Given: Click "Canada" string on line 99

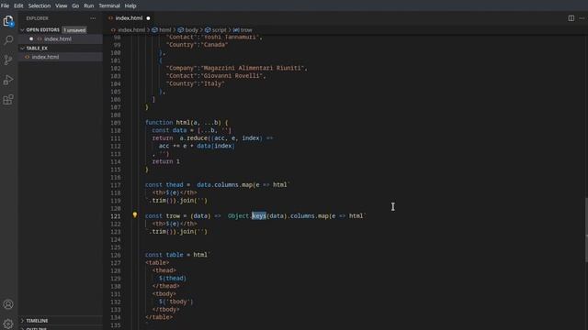Looking at the screenshot, I should [214, 45].
